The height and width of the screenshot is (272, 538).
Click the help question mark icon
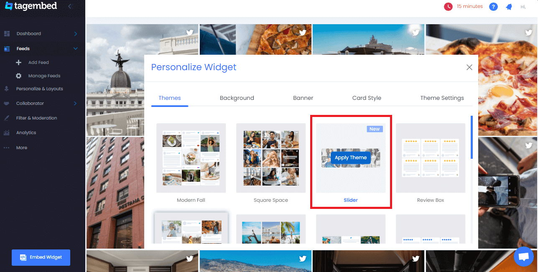pos(493,6)
